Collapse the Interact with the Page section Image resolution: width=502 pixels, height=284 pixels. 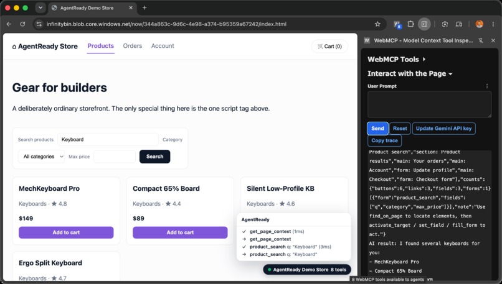point(410,73)
